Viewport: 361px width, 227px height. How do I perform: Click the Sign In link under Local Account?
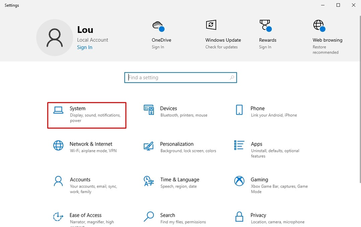84,47
